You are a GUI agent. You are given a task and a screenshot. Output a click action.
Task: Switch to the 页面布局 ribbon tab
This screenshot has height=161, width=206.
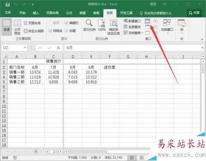click(52, 13)
